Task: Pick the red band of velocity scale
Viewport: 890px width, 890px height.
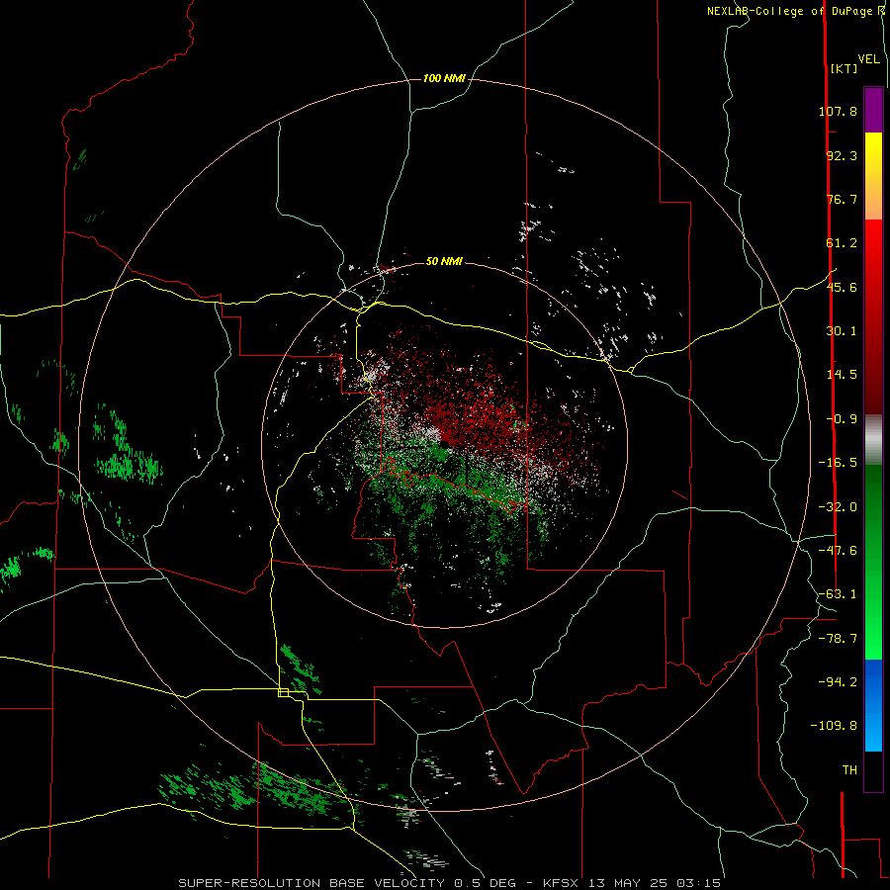Action: [873, 316]
